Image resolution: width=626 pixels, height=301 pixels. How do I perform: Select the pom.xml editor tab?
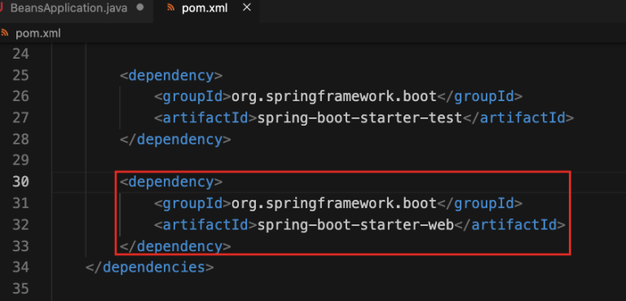point(205,8)
